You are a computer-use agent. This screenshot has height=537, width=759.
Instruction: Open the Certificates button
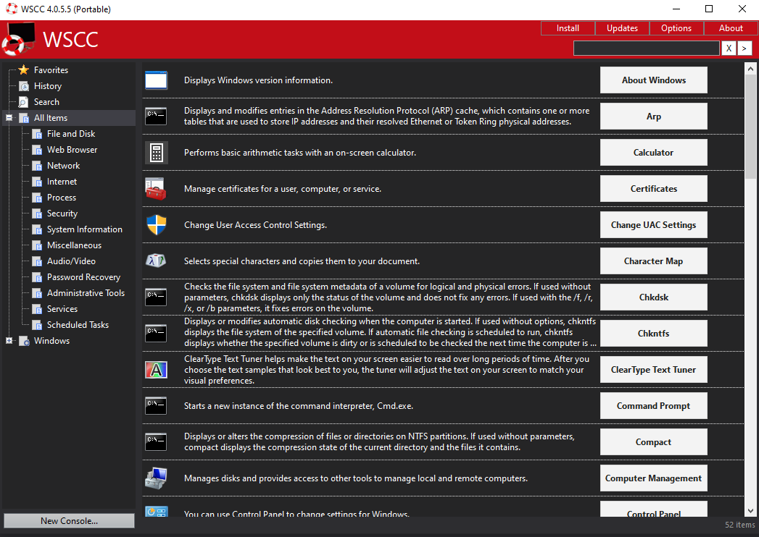click(x=653, y=188)
